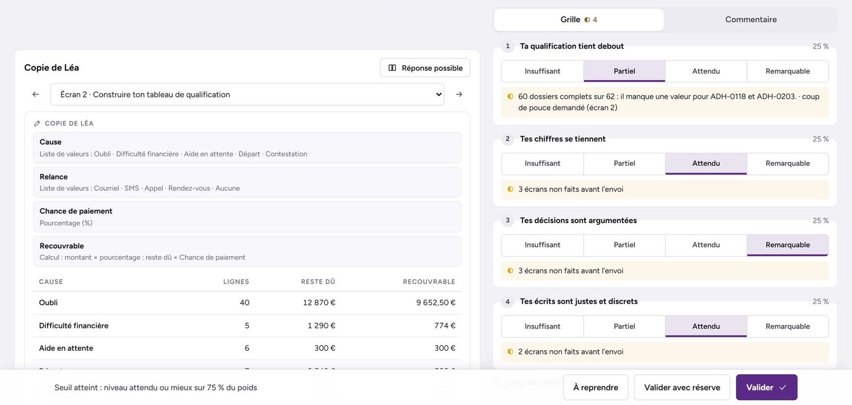Open the Écran 2 screen selector dropdown
This screenshot has width=852, height=405.
[x=247, y=95]
